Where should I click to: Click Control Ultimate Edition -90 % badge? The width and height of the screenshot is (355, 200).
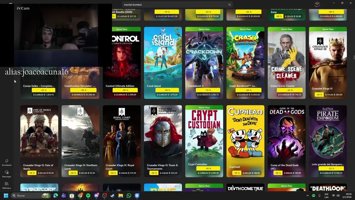pyautogui.click(x=126, y=90)
